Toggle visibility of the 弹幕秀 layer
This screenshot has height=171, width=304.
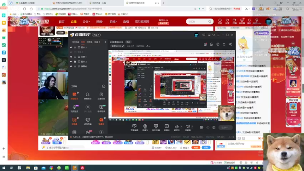(71, 66)
